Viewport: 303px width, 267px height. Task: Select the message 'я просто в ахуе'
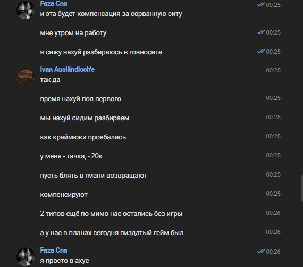point(64,261)
